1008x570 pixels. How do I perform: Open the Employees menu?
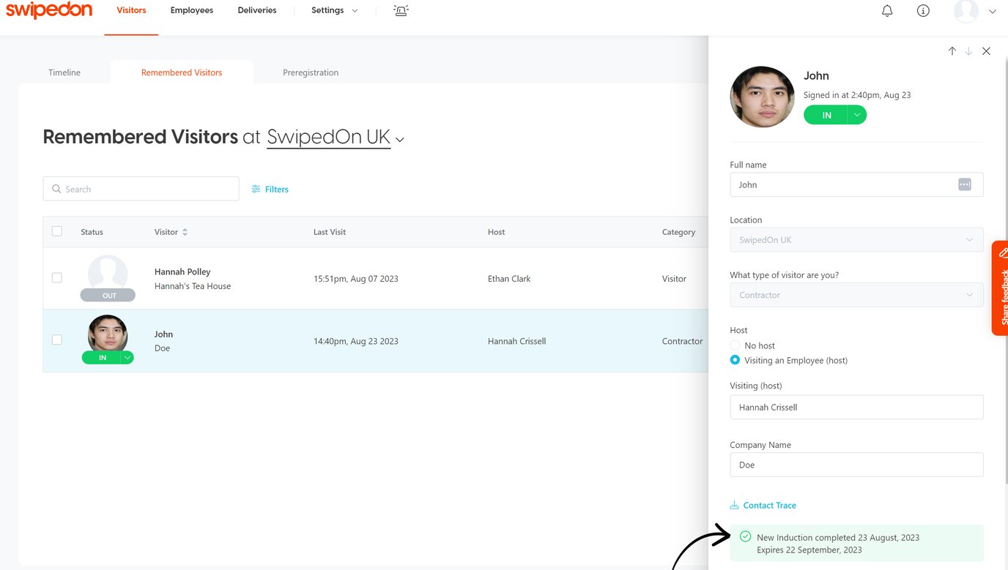pyautogui.click(x=191, y=10)
